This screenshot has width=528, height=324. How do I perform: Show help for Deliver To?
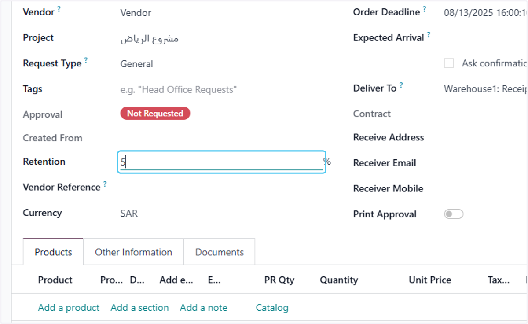401,85
